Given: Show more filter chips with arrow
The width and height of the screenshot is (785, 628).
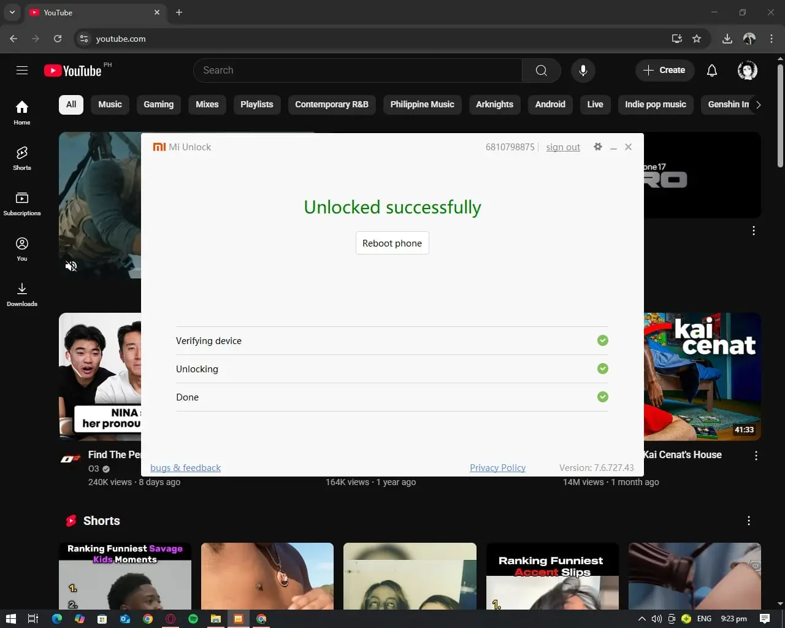Looking at the screenshot, I should (759, 105).
